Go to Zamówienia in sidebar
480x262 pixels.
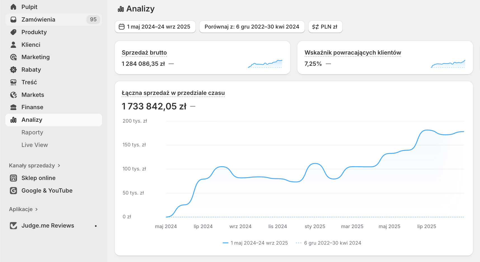[x=53, y=20]
